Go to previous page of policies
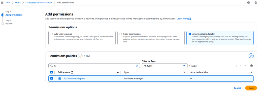The image size is (258, 96). pyautogui.click(x=236, y=66)
